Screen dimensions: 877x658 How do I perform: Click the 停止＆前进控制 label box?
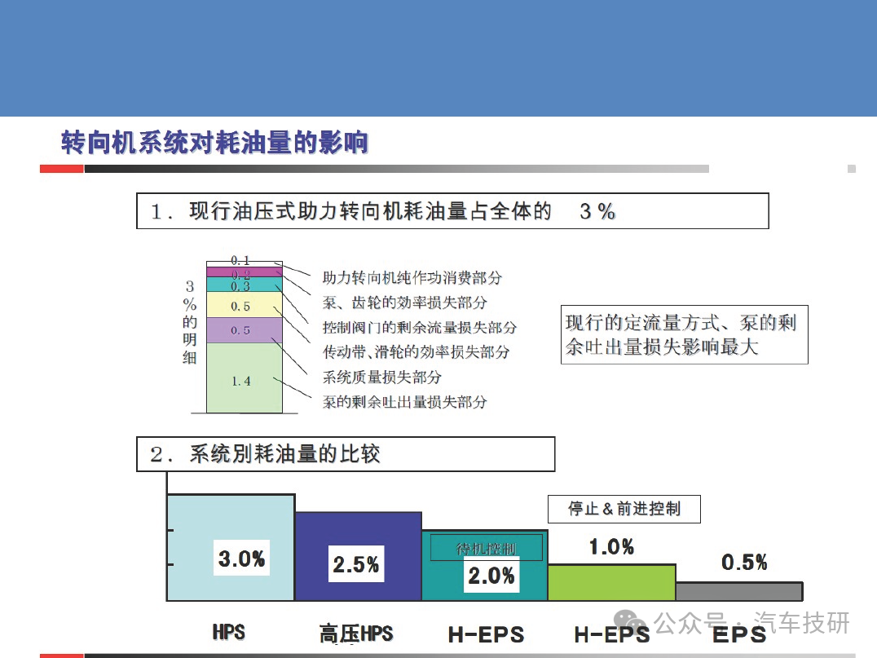pos(624,510)
